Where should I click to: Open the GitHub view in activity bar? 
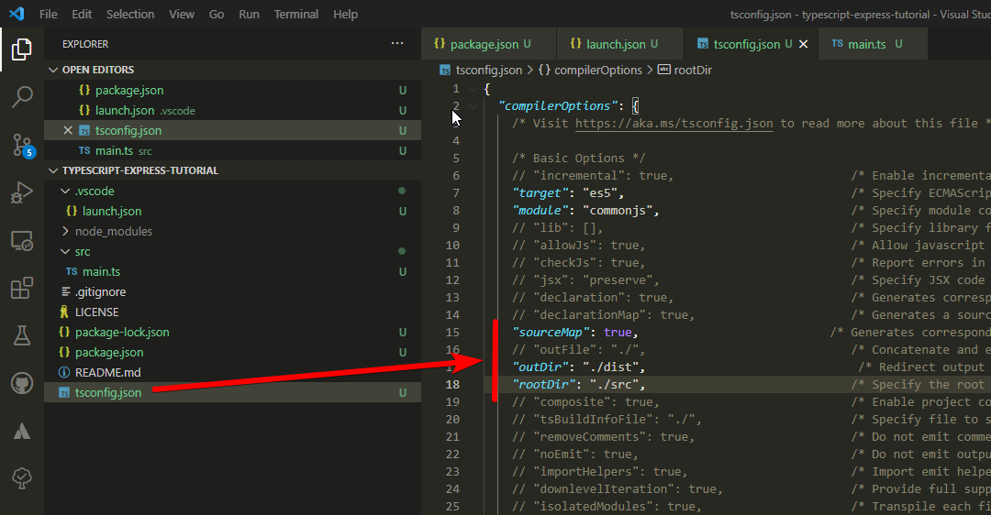(x=21, y=383)
